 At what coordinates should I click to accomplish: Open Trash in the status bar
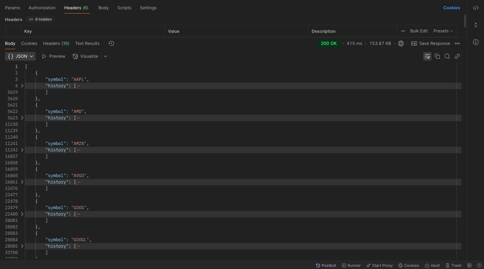click(453, 265)
